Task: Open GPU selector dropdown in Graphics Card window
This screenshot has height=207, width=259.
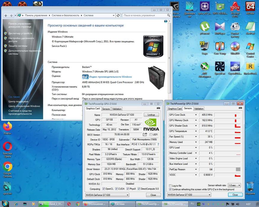Action: click(107, 195)
